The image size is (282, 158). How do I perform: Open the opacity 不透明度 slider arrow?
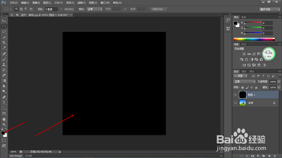[279, 82]
